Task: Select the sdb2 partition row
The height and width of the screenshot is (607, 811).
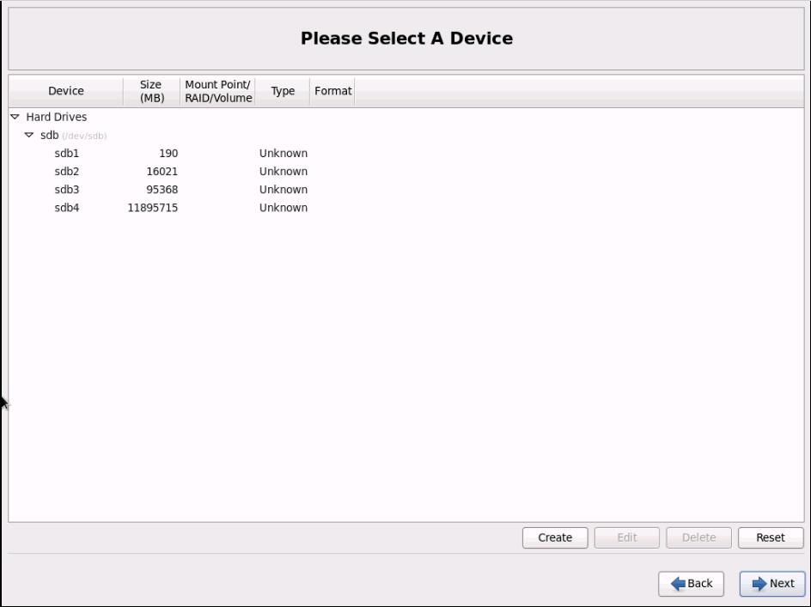Action: click(x=67, y=171)
